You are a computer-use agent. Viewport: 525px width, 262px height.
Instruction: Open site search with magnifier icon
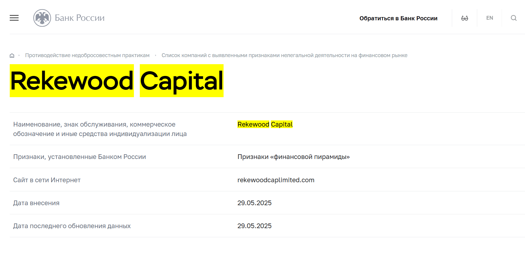513,18
